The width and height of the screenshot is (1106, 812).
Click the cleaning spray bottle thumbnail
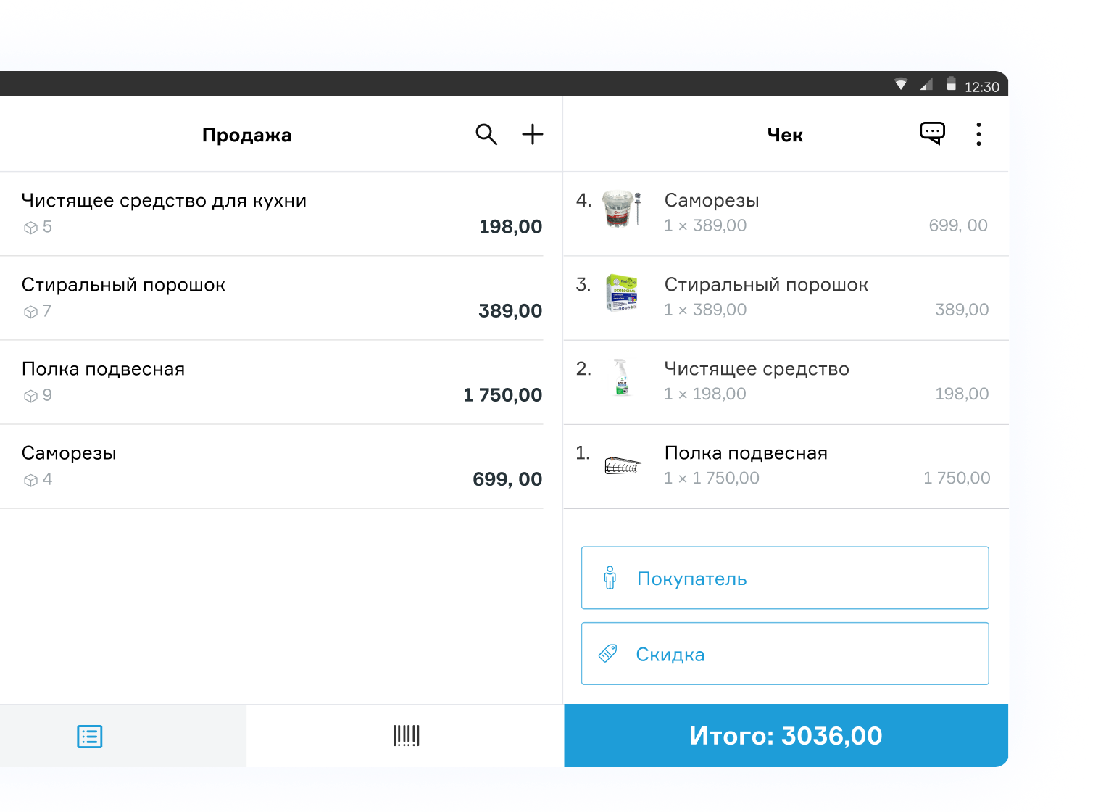click(x=621, y=377)
